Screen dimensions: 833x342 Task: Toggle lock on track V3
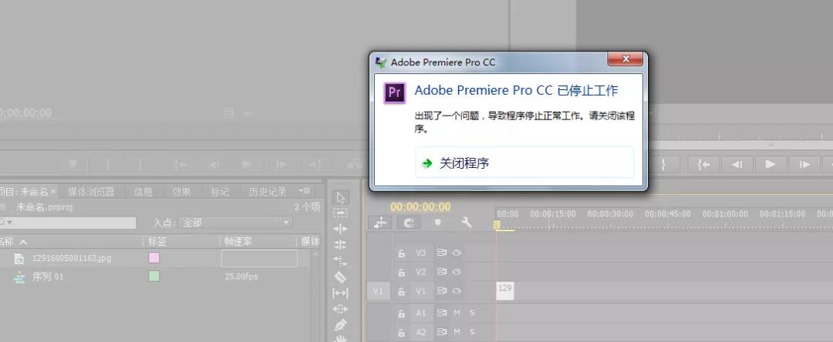coord(402,253)
